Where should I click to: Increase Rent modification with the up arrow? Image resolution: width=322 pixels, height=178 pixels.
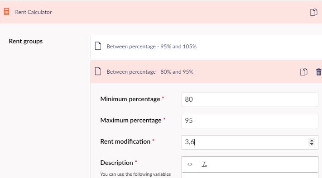312,141
